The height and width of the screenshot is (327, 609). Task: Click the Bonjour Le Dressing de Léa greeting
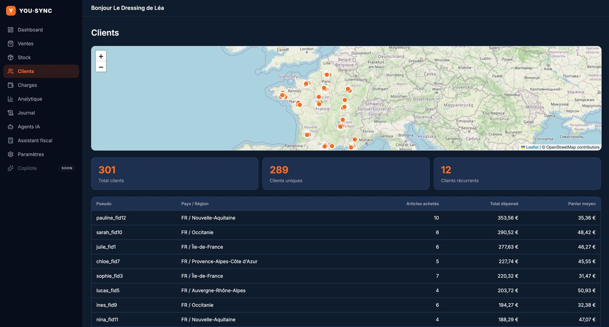point(128,8)
